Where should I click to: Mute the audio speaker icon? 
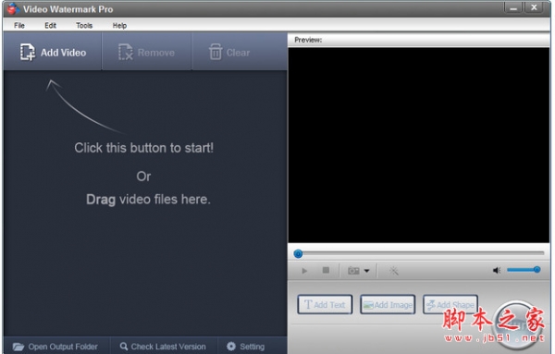(497, 271)
